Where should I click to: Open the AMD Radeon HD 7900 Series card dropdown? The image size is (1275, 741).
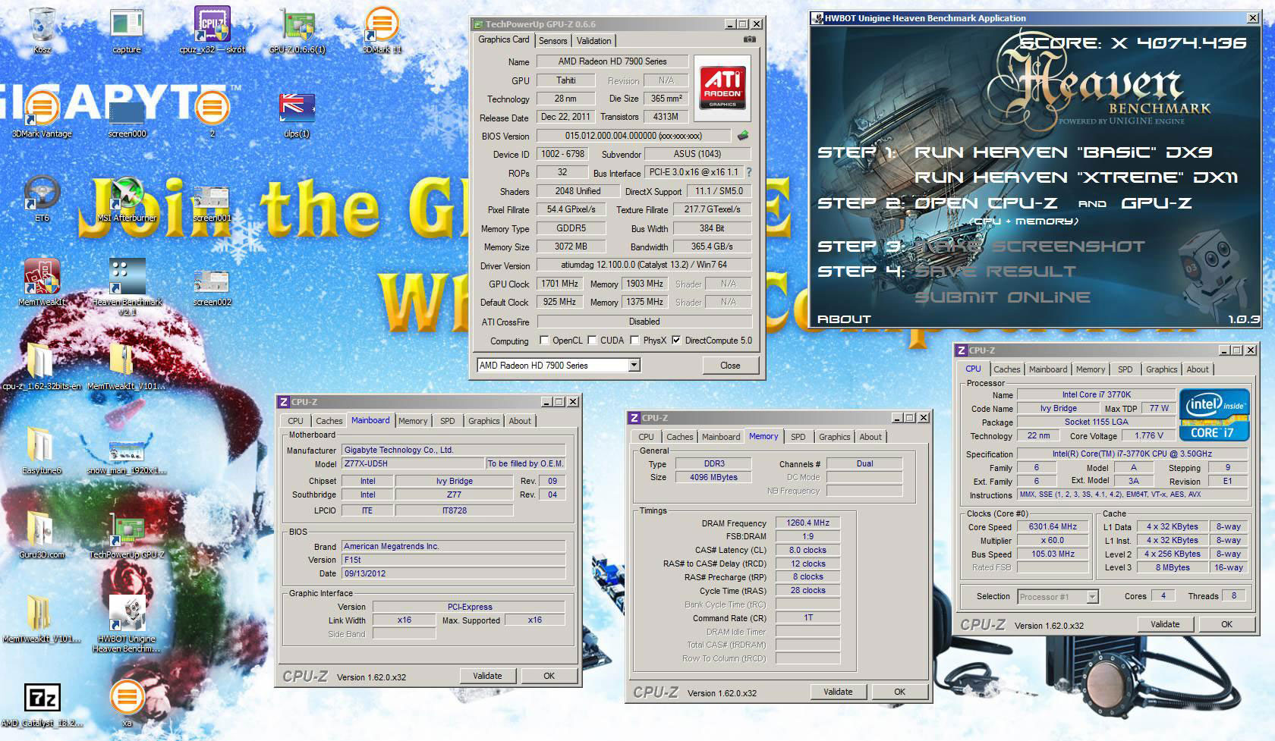pos(634,365)
